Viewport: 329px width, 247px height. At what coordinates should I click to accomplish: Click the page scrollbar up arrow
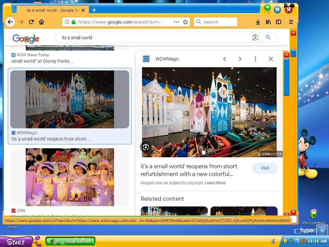pos(293,33)
